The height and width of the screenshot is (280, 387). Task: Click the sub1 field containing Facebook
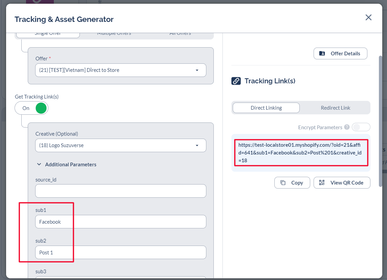point(120,222)
